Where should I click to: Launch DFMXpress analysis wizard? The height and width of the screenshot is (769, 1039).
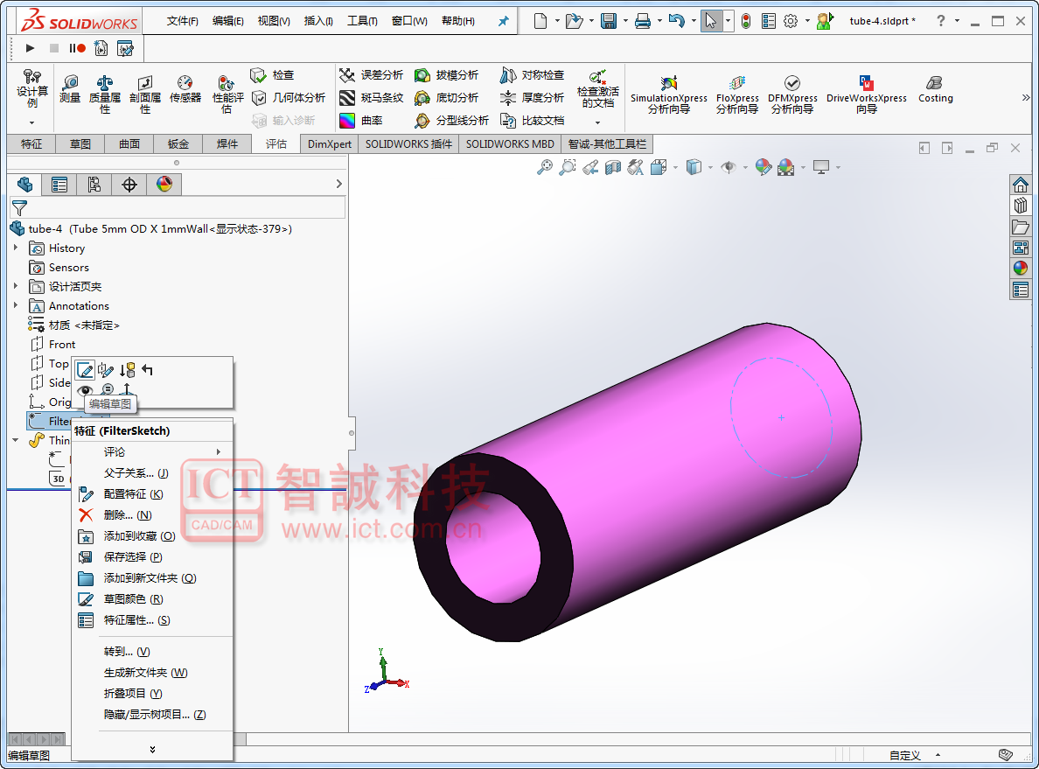[792, 94]
